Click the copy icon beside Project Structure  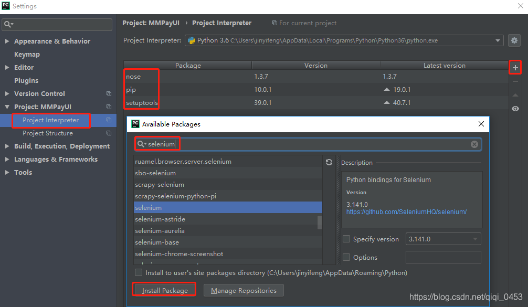pos(109,133)
